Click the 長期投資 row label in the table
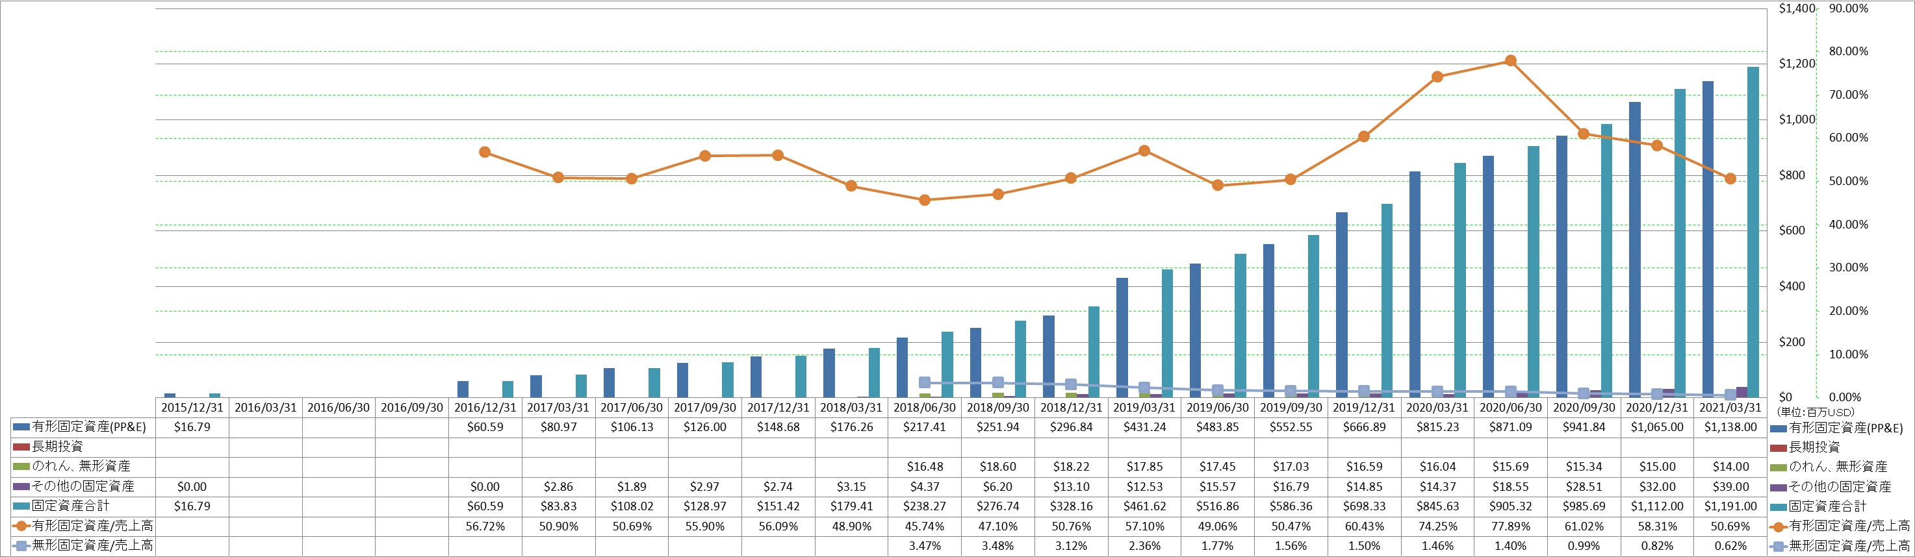Viewport: 1915px width, 557px height. 57,447
